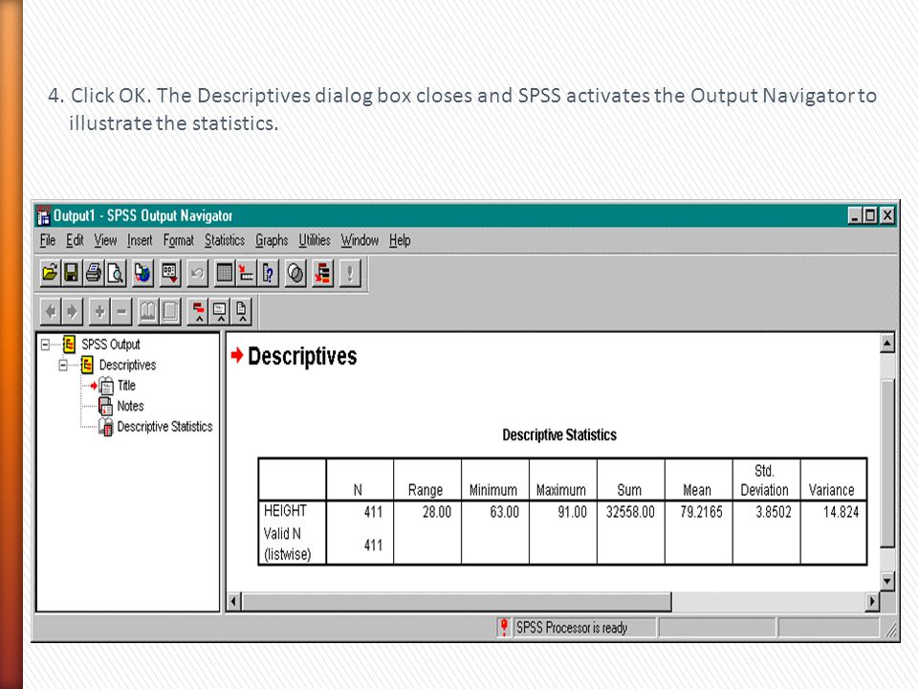Select the Title item in outline
This screenshot has width=918, height=689.
click(x=126, y=386)
